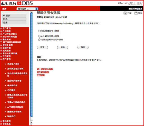The image size is (144, 126).
Task: Open the 網上理財綜合條款 link
Action: click(45, 69)
